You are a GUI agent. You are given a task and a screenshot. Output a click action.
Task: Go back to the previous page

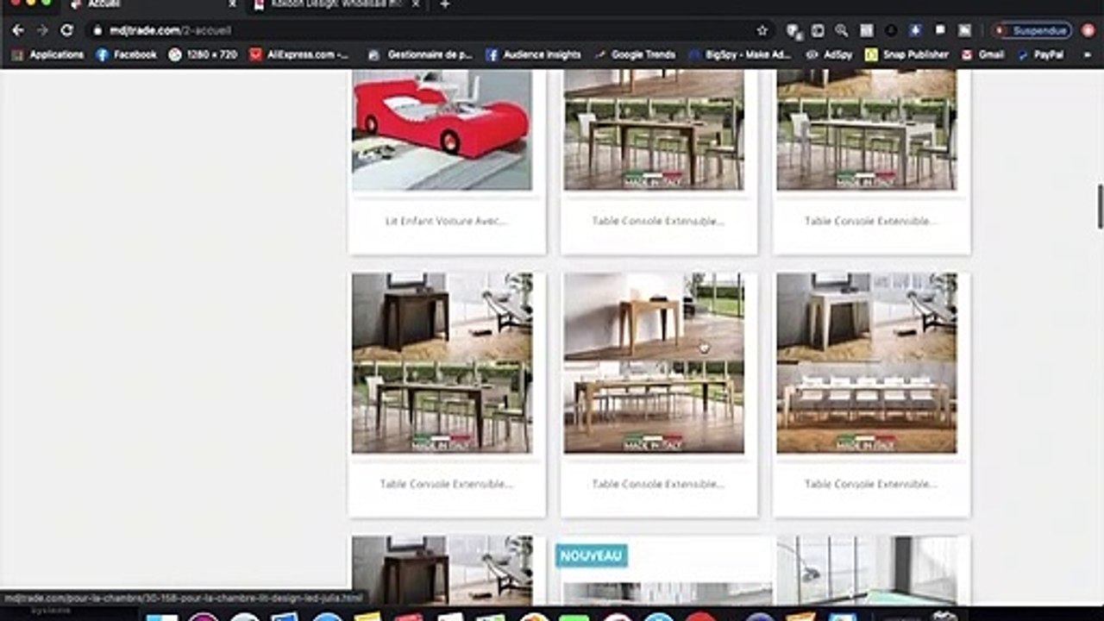pyautogui.click(x=18, y=30)
